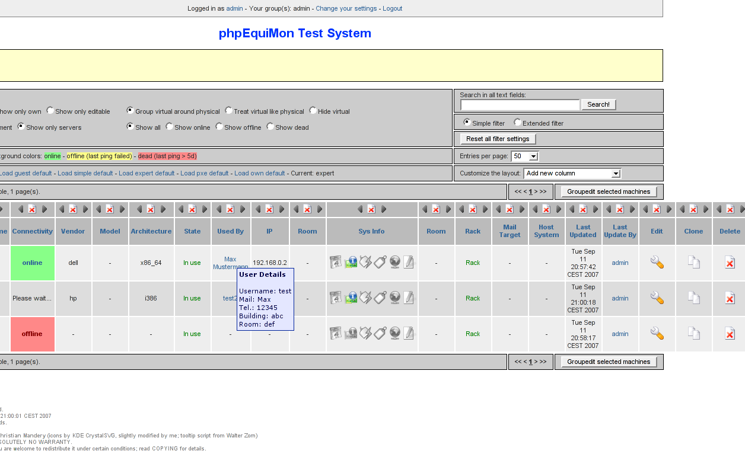The image size is (745, 457).
Task: Choose the 'Hide virtual' radio button
Action: point(313,111)
